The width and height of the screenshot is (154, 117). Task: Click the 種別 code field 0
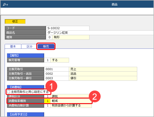click(49, 37)
